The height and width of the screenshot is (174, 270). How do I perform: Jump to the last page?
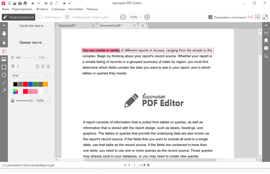click(148, 165)
